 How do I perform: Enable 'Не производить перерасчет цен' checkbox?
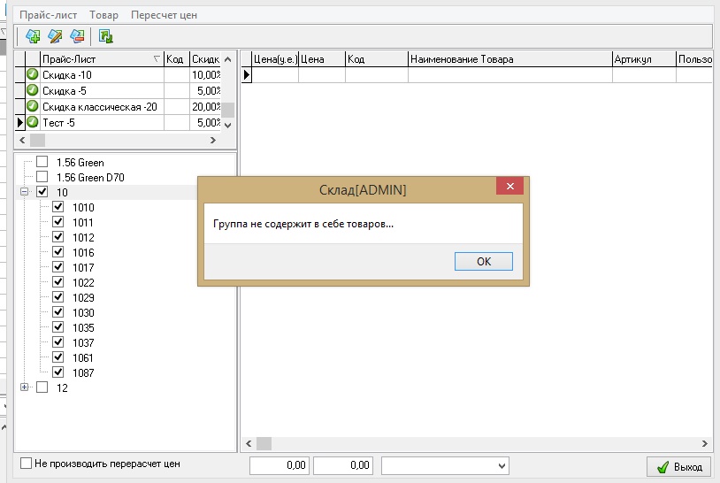click(x=27, y=464)
